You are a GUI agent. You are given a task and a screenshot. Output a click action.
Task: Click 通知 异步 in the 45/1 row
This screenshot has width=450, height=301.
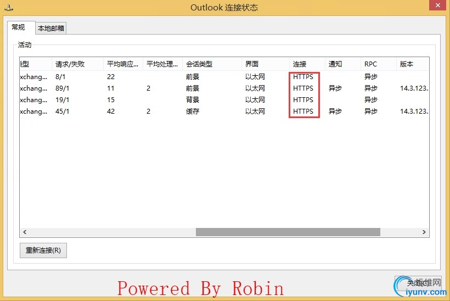(335, 111)
